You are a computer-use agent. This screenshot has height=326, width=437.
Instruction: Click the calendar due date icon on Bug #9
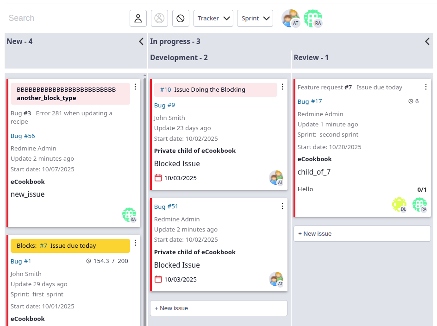tap(158, 178)
